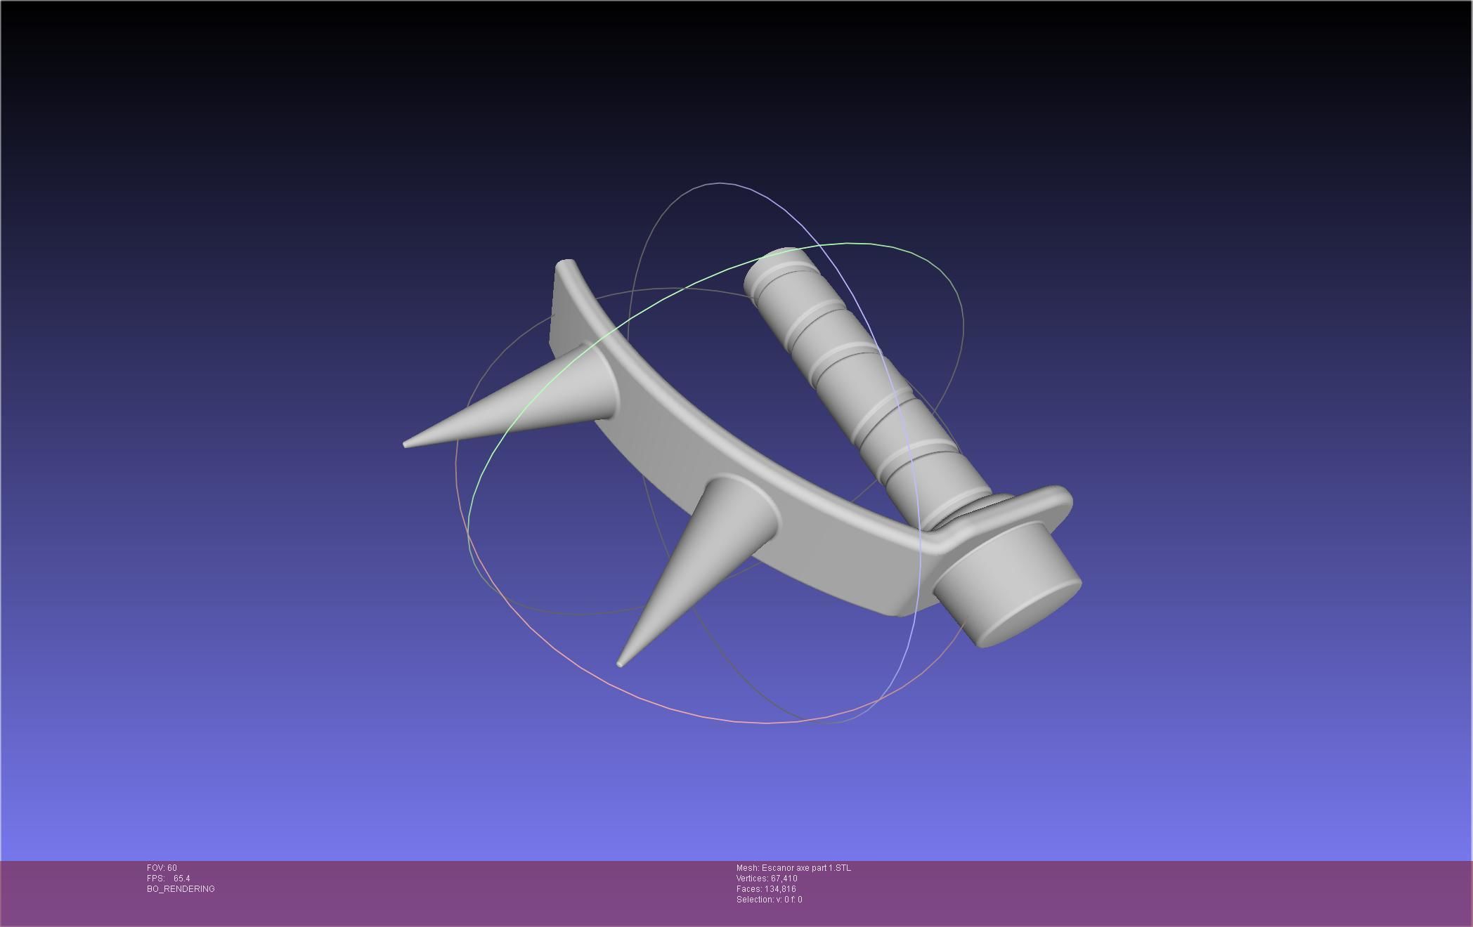Image resolution: width=1473 pixels, height=927 pixels.
Task: Click the BO_RENDERING status label
Action: coord(181,889)
